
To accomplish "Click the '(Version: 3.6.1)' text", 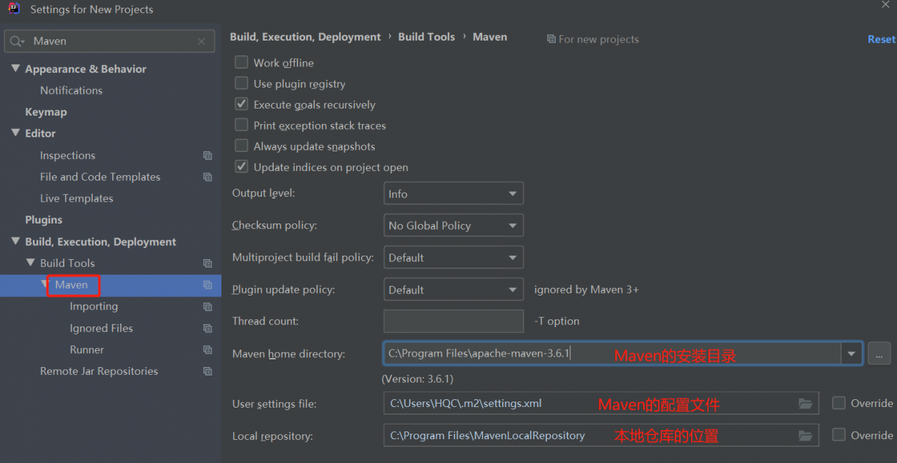I will [x=418, y=379].
